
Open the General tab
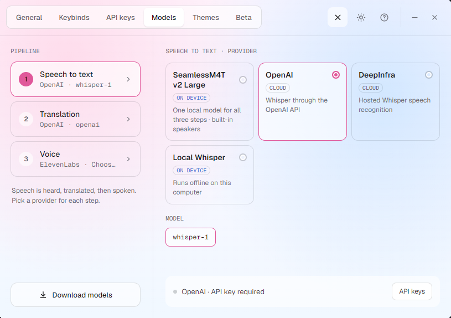(x=29, y=18)
